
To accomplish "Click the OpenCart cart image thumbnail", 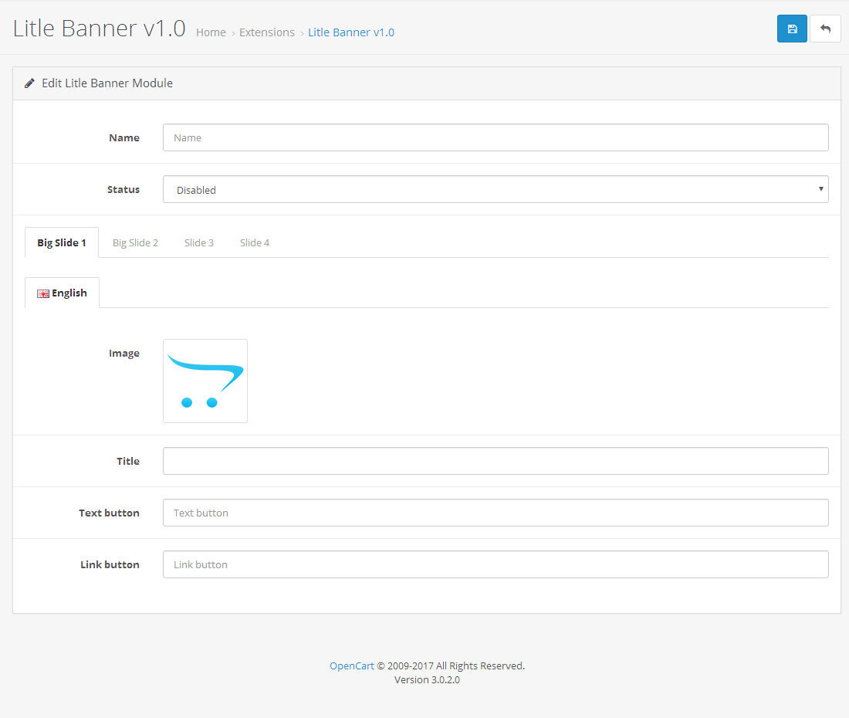I will 205,381.
